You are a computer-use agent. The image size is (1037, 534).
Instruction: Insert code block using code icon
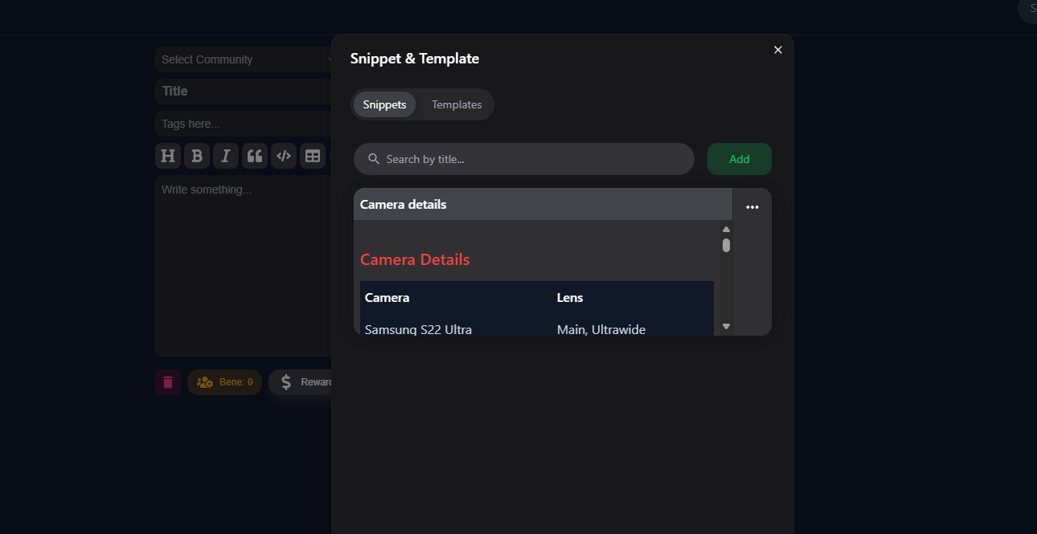pos(284,156)
